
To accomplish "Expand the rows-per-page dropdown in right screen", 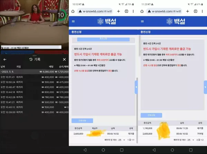I will [191, 140].
